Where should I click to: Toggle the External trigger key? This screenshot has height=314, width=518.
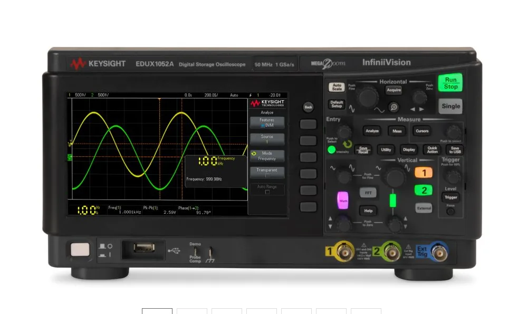click(424, 208)
